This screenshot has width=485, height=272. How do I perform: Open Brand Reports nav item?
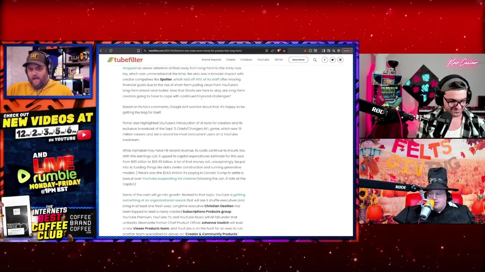[211, 60]
